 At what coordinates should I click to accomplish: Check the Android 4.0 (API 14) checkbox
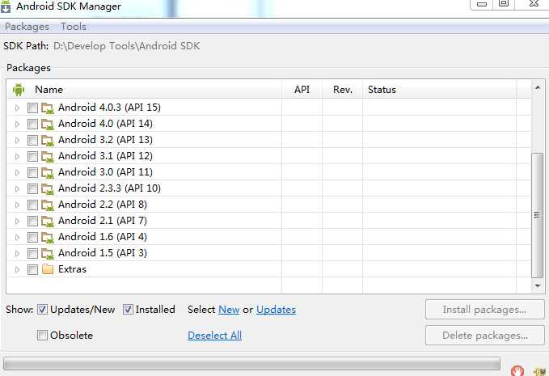click(x=32, y=124)
